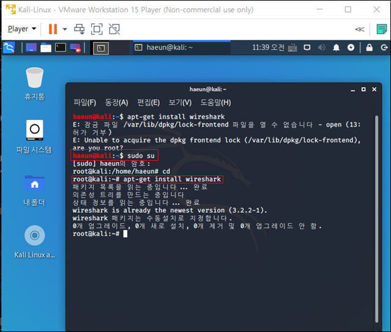Launch the file manager from the panel
Image resolution: width=391 pixels, height=332 pixels.
point(46,47)
